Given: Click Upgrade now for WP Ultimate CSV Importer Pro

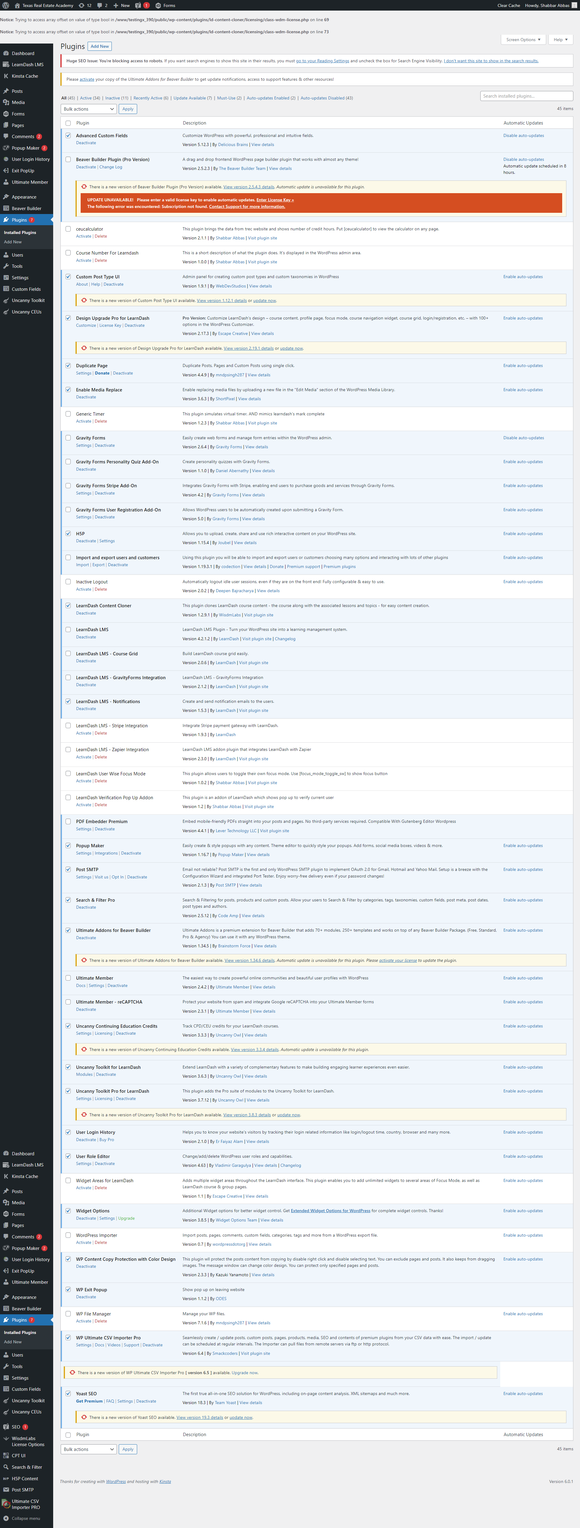Looking at the screenshot, I should (245, 1373).
